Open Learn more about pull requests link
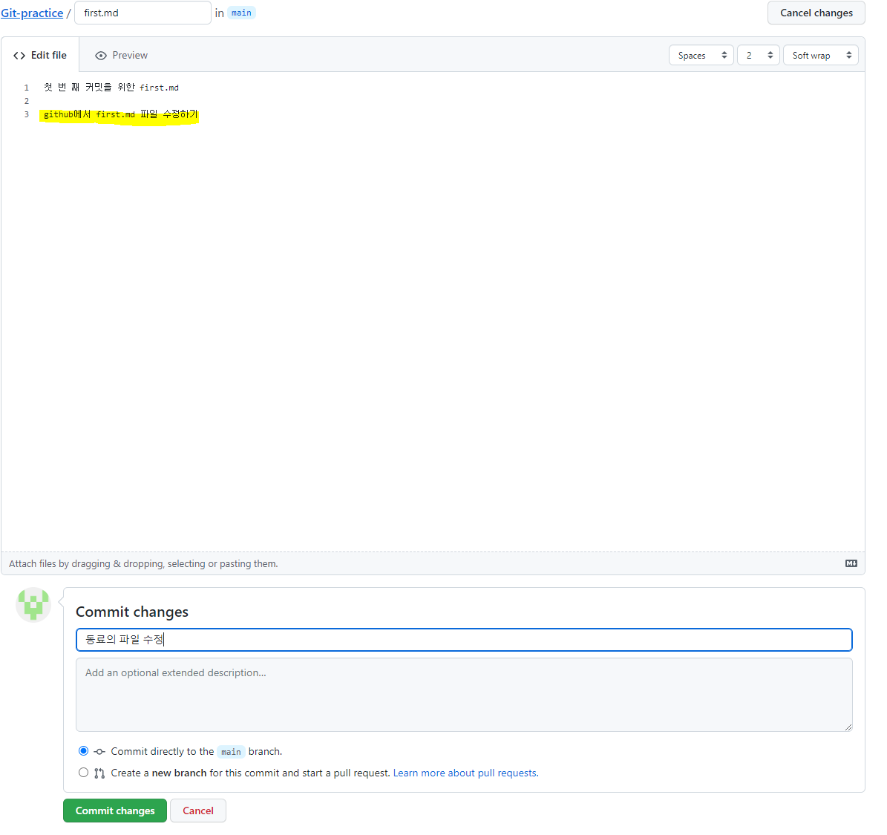The width and height of the screenshot is (887, 835). 465,773
